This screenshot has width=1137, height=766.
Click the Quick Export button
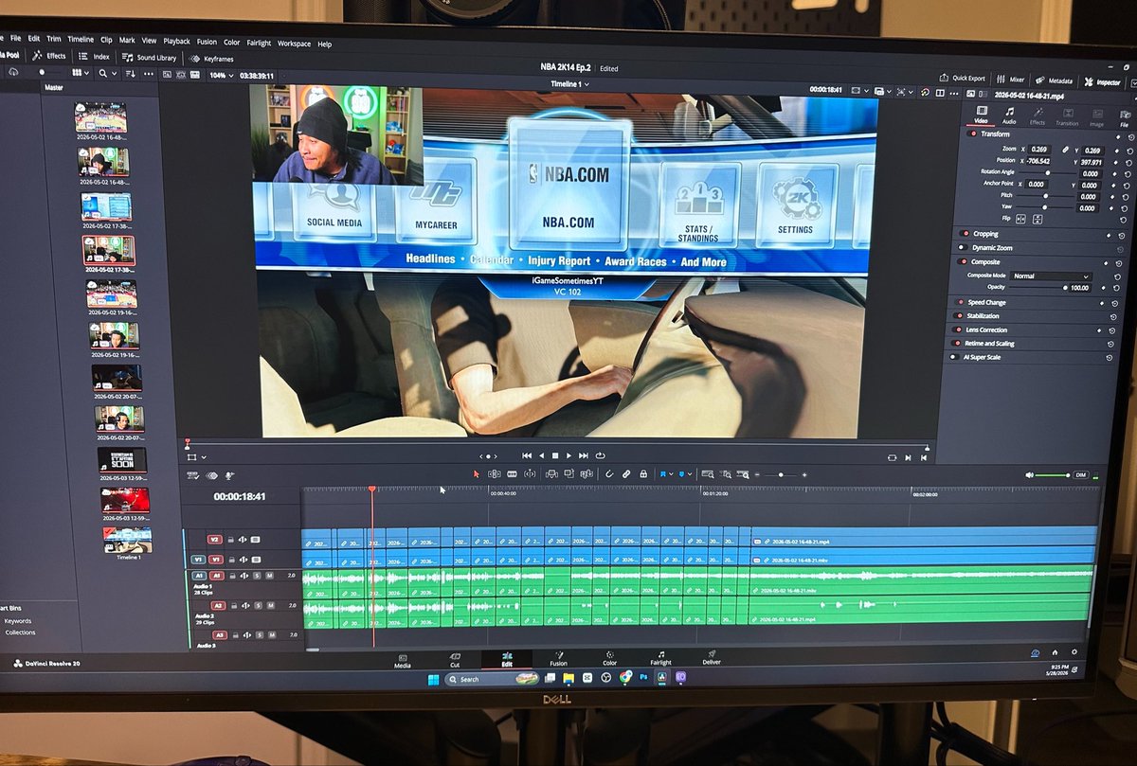point(963,78)
